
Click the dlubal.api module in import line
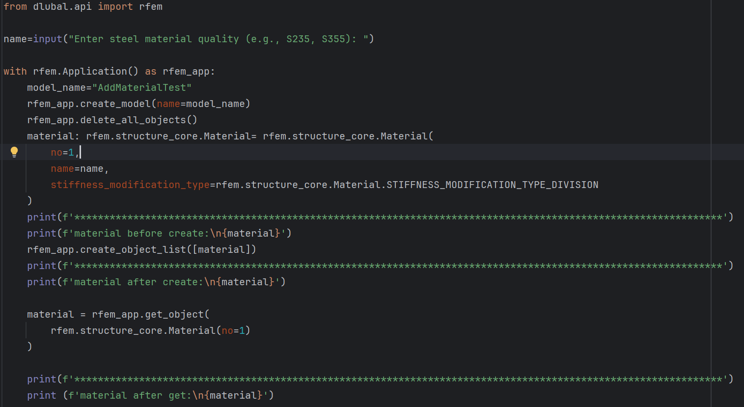[x=62, y=6]
